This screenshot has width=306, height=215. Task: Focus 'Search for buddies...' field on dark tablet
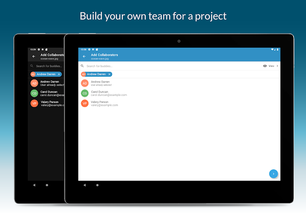point(49,66)
